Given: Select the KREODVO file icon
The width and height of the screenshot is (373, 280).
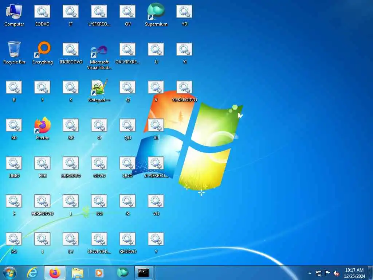Looking at the screenshot, I should (x=71, y=167).
